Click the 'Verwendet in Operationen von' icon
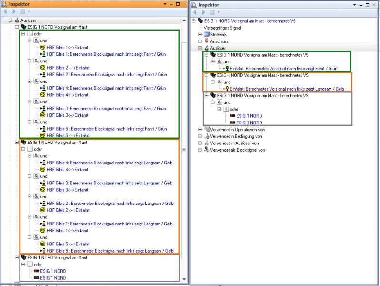Image resolution: width=380 pixels, height=286 pixels. (x=207, y=129)
